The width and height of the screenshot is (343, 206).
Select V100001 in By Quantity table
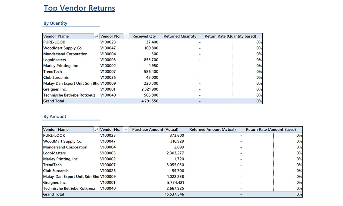[108, 89]
